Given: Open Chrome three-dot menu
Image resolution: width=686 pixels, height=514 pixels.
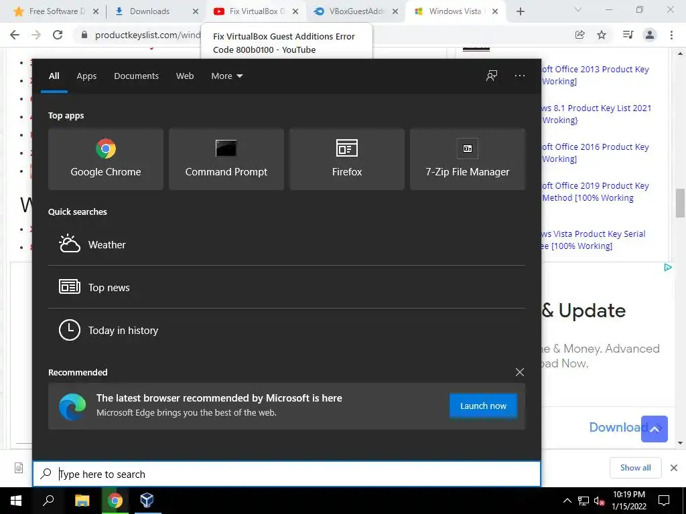Looking at the screenshot, I should click(671, 35).
